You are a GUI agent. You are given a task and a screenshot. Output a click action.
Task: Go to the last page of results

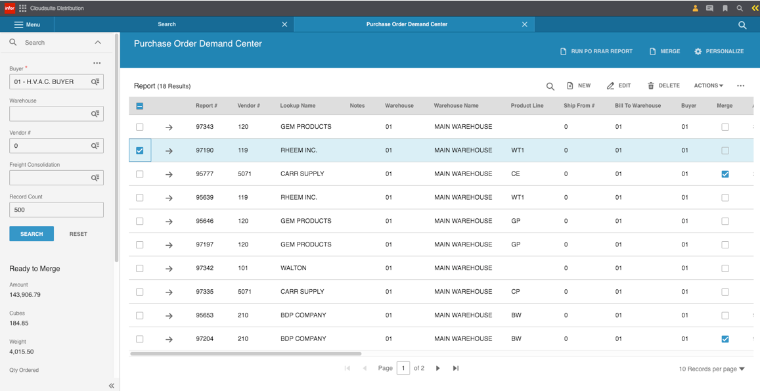tap(456, 369)
